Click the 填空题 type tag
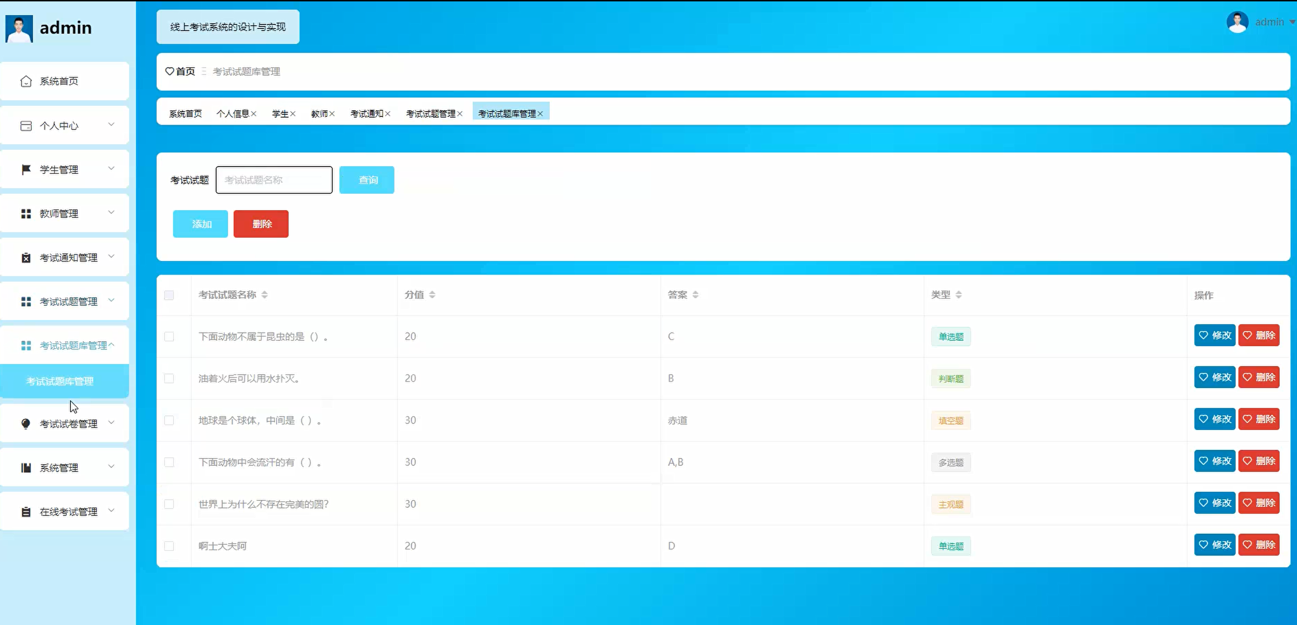The image size is (1297, 625). [x=951, y=421]
